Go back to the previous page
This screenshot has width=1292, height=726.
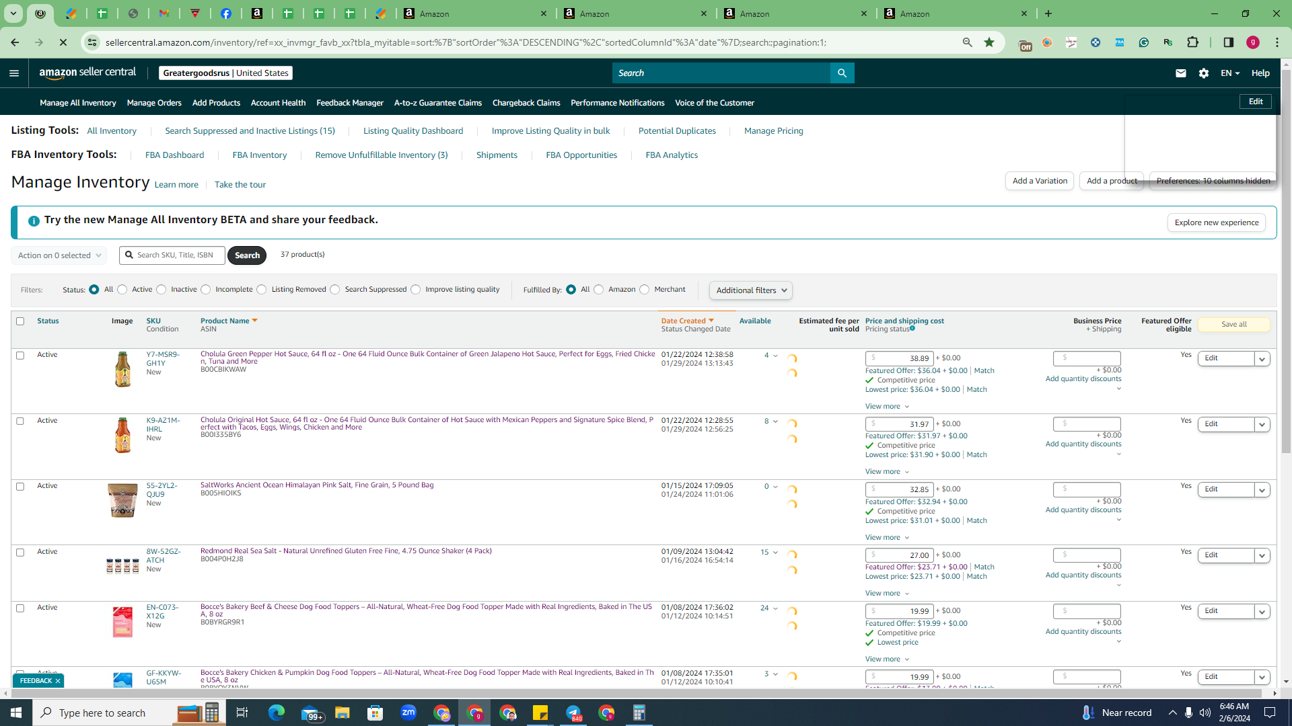pyautogui.click(x=15, y=42)
